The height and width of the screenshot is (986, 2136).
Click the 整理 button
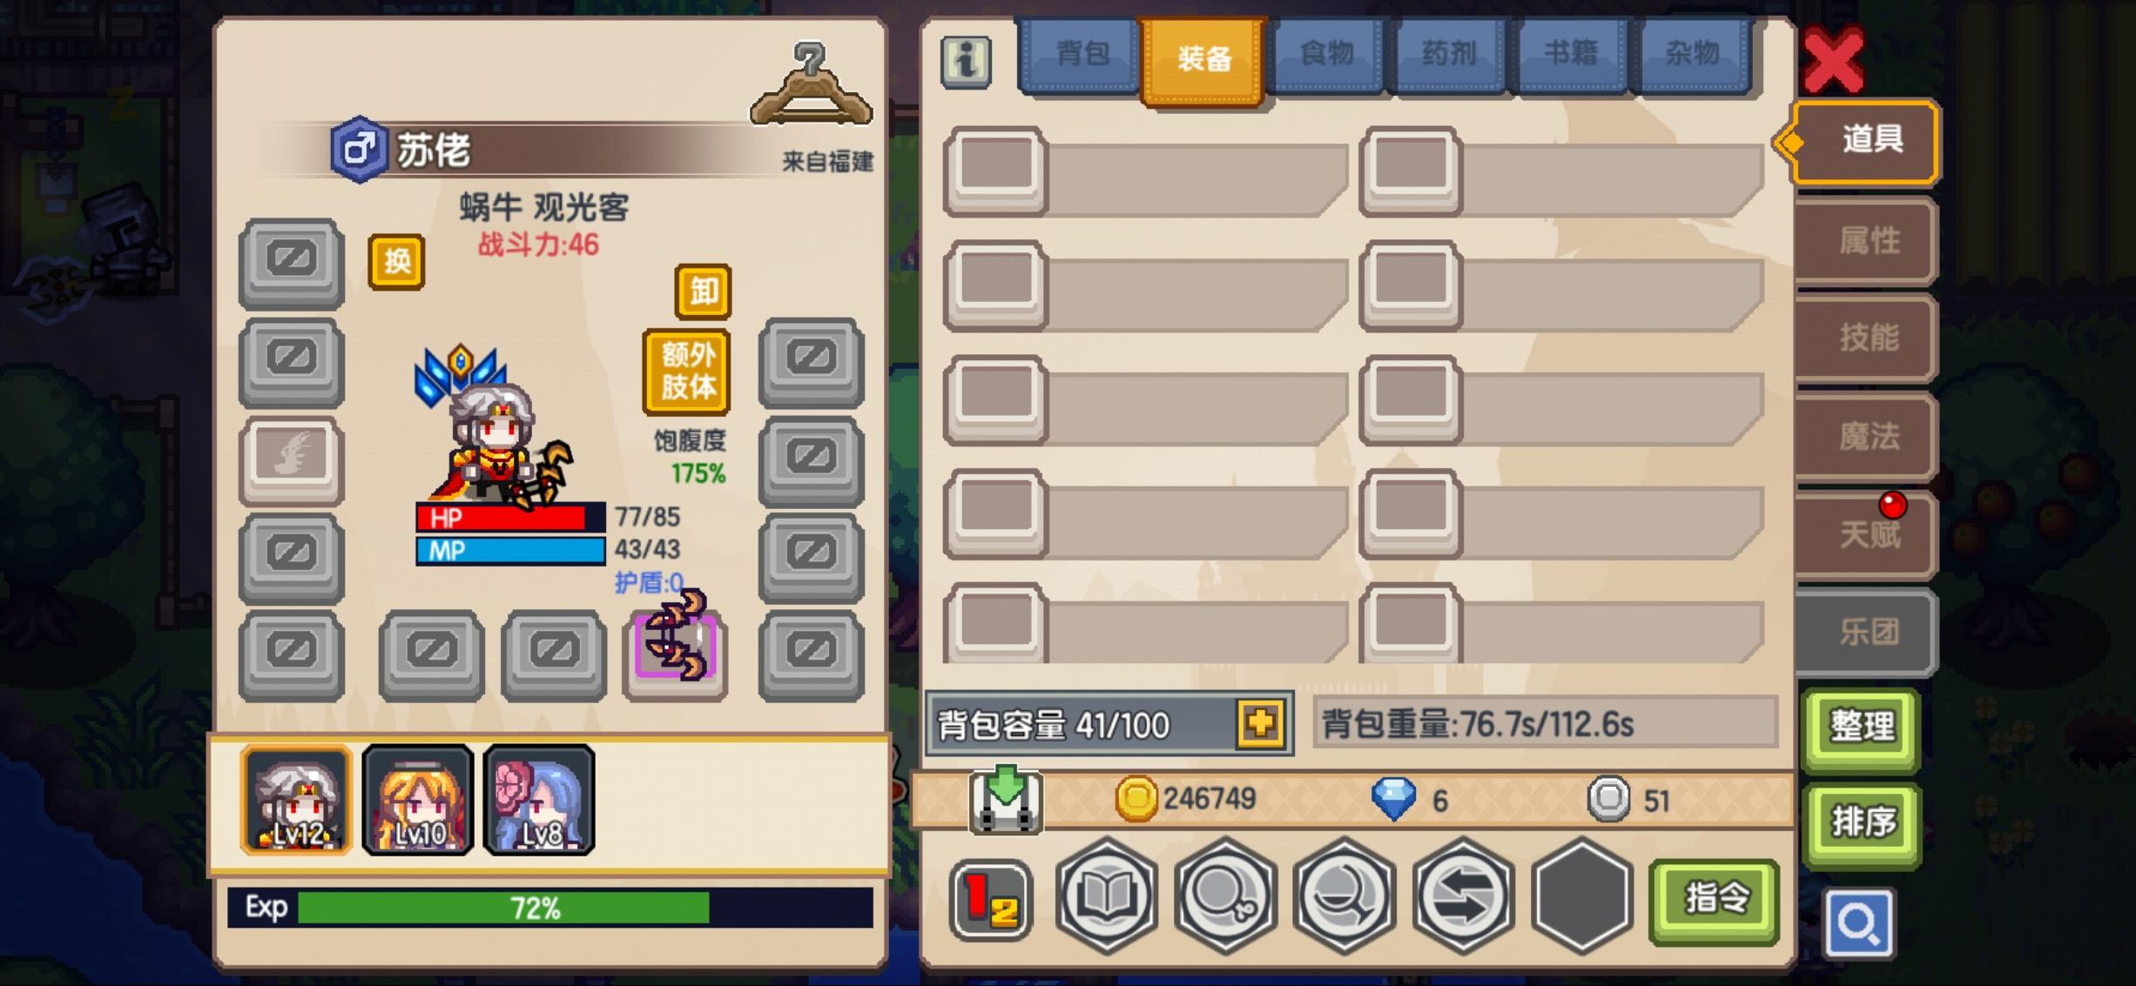tap(1862, 727)
